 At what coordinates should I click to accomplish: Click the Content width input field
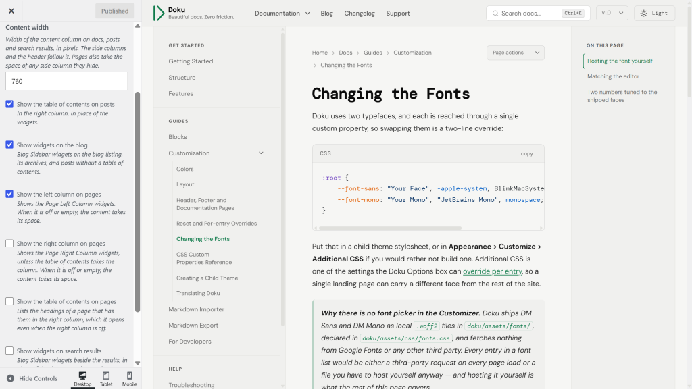coord(67,81)
